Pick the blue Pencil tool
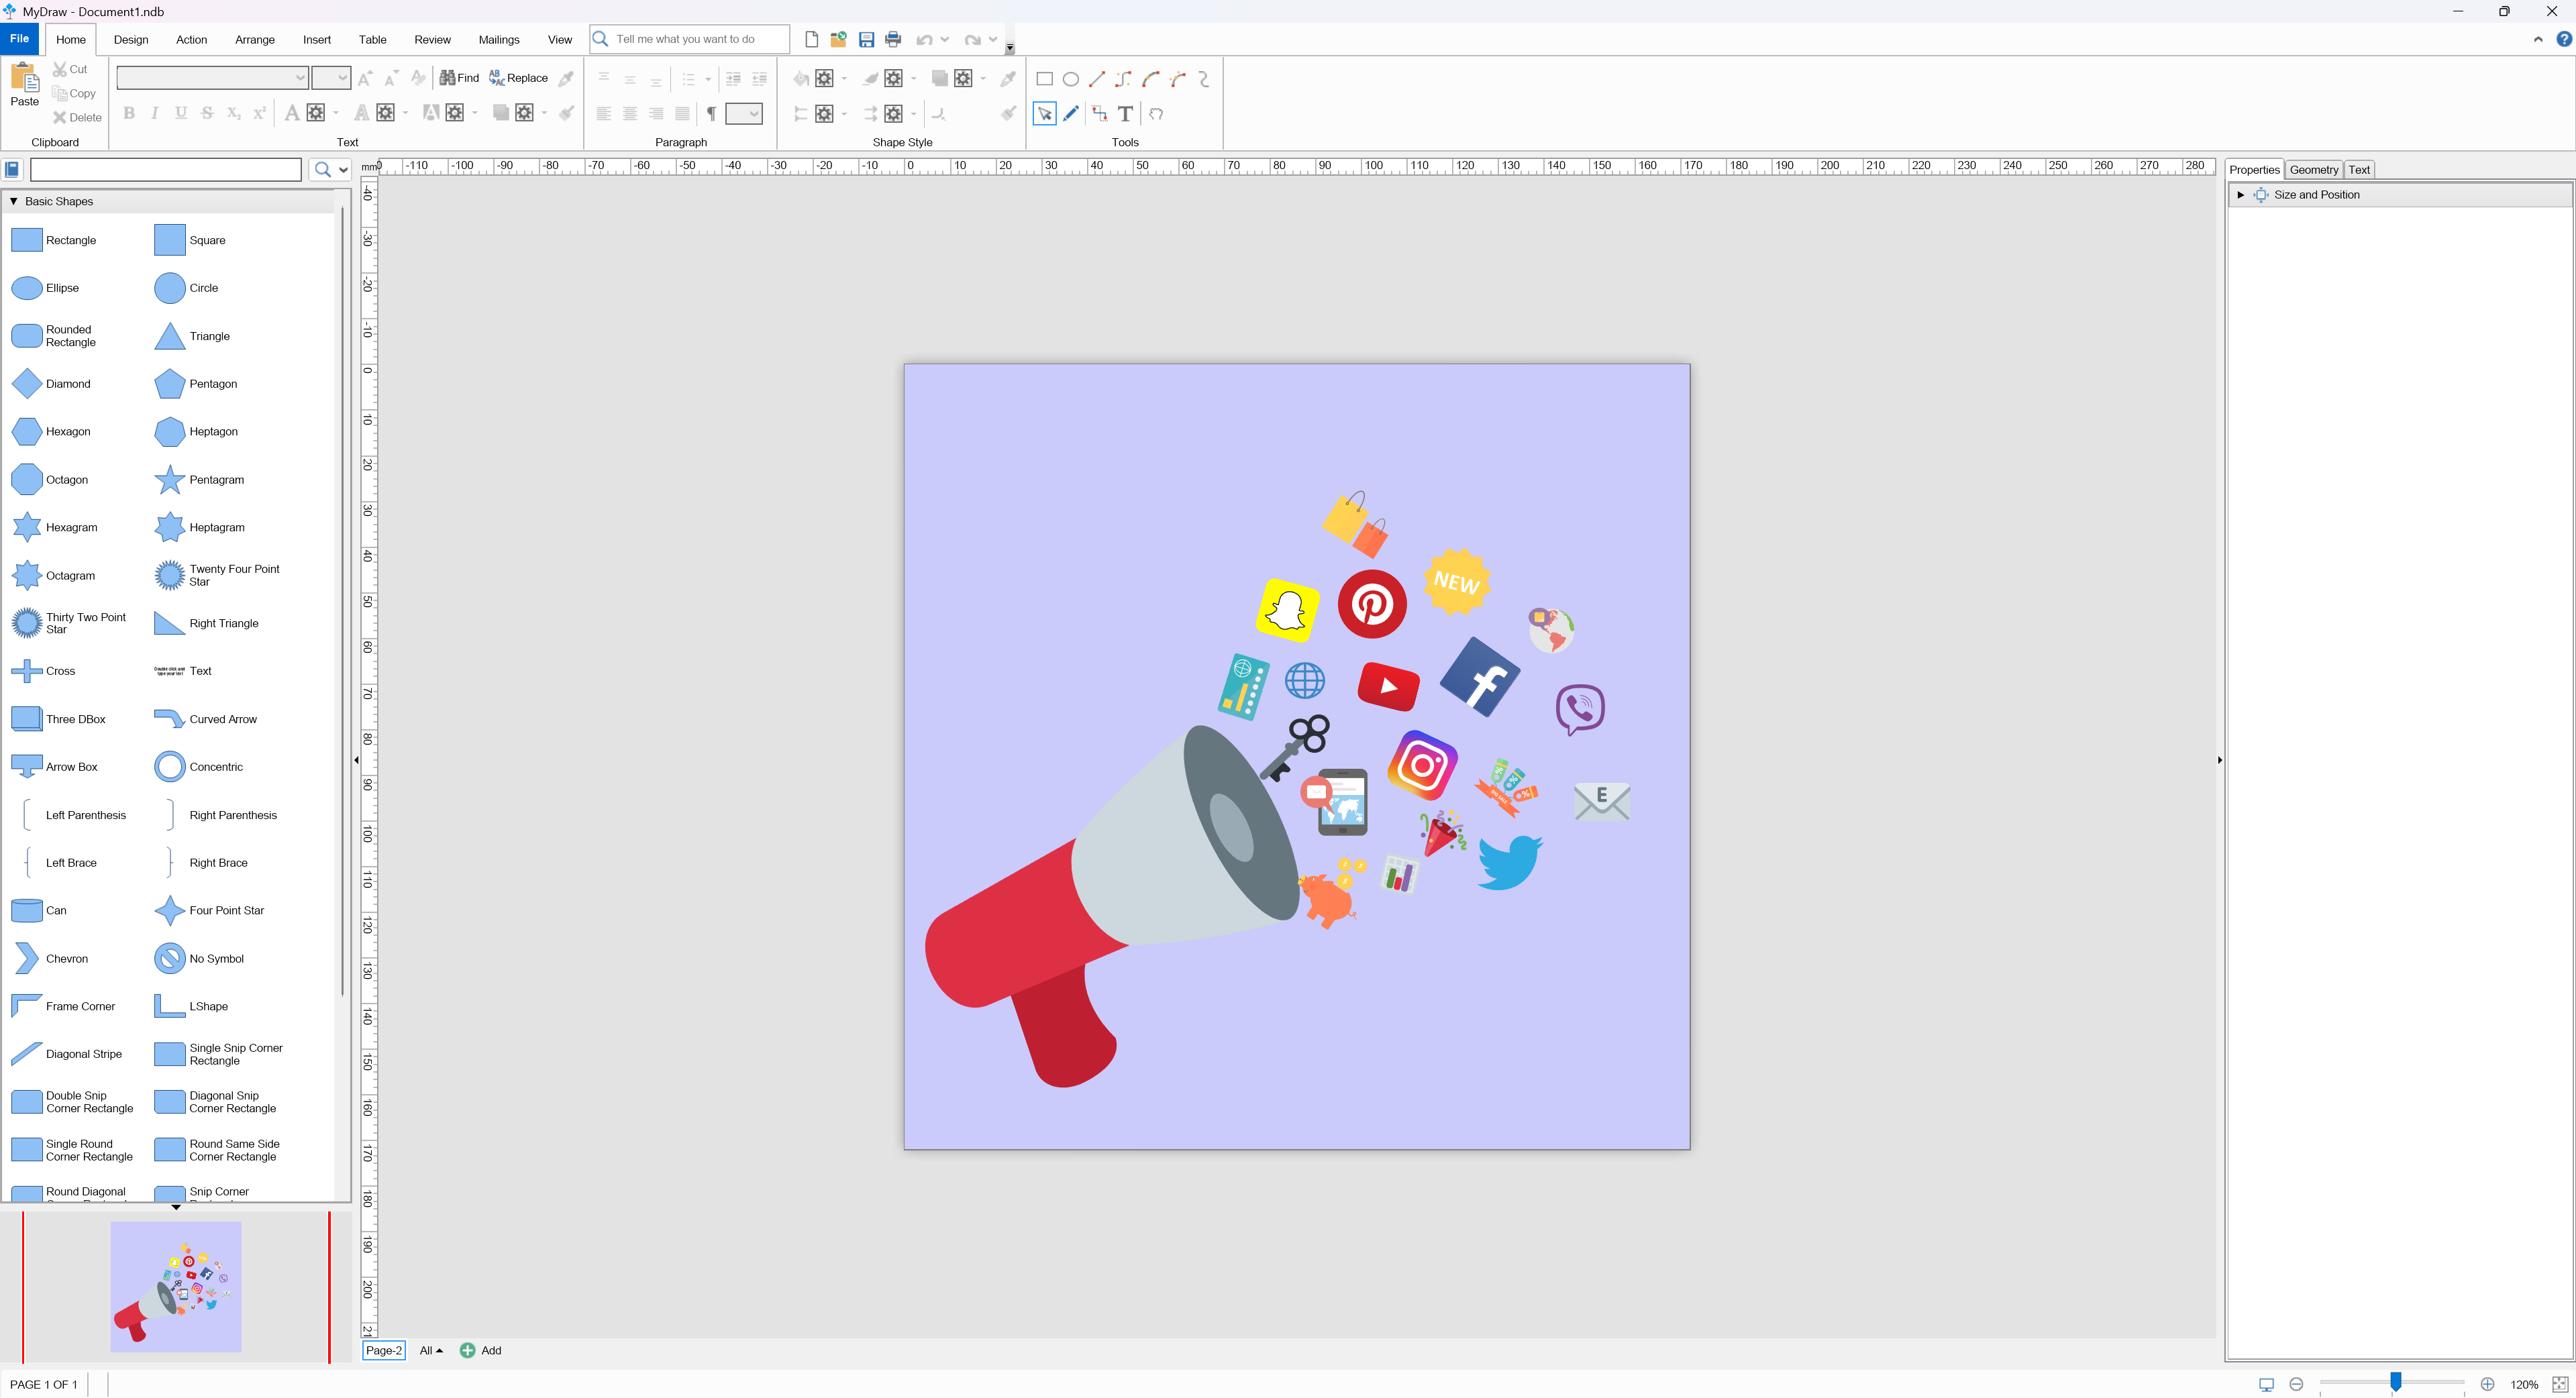This screenshot has height=1398, width=2576. point(1071,114)
